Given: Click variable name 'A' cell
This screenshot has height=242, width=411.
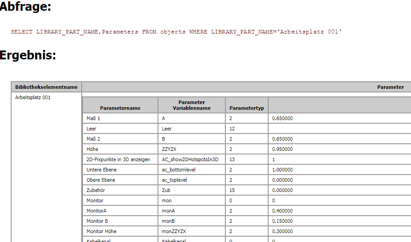Looking at the screenshot, I should pyautogui.click(x=191, y=118).
